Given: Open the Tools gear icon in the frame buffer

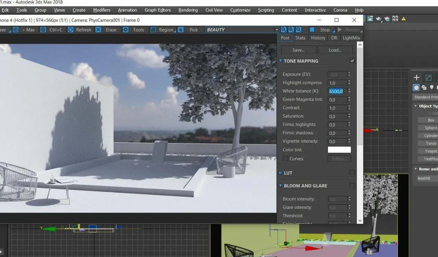Looking at the screenshot, I should (126, 30).
